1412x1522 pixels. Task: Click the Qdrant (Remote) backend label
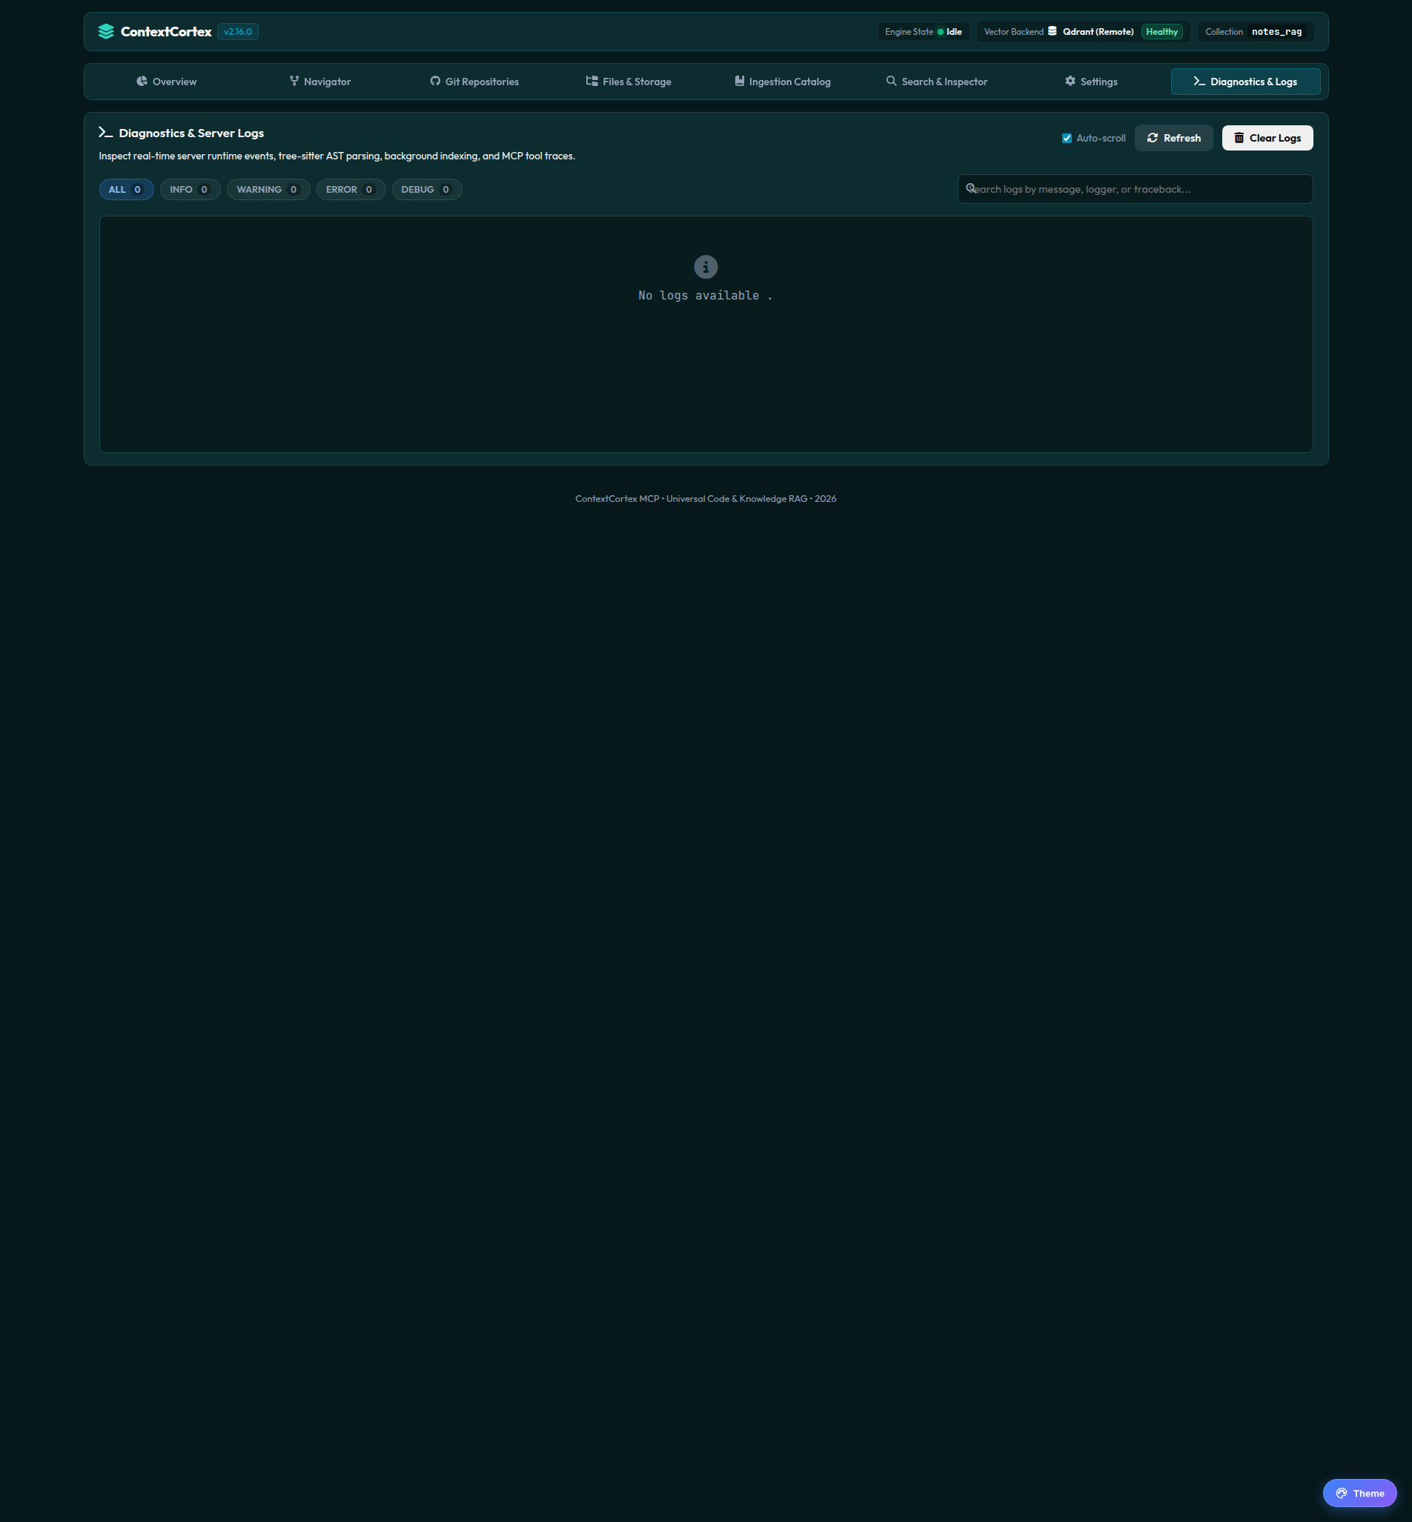point(1098,31)
